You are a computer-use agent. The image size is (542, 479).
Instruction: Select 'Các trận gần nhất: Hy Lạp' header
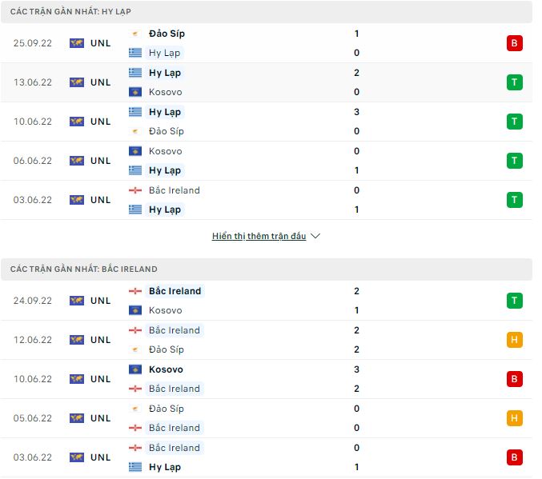click(71, 12)
